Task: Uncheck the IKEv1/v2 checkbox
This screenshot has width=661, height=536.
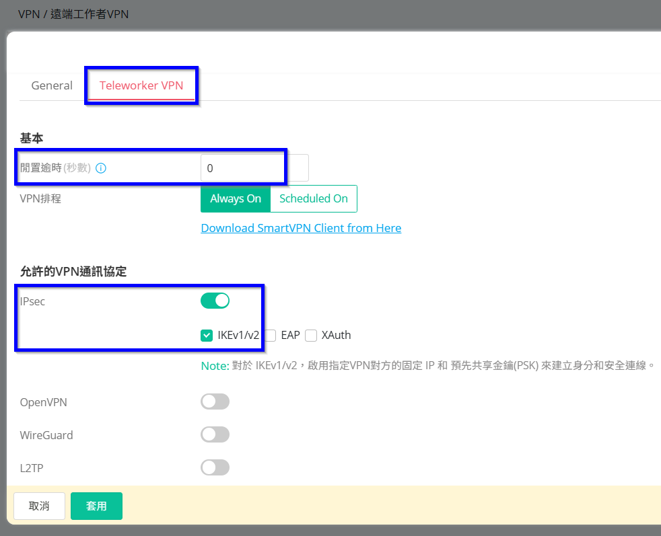Action: tap(207, 335)
